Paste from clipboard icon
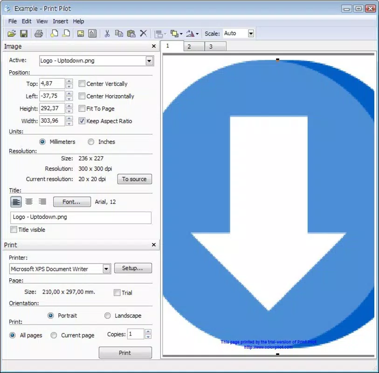The width and height of the screenshot is (379, 373). (131, 34)
